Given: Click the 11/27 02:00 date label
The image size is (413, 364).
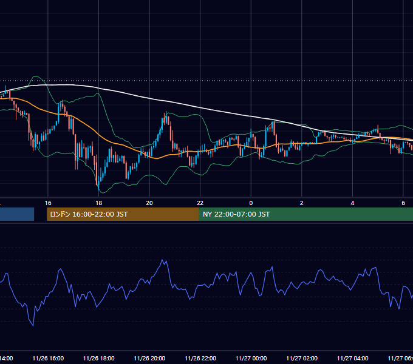Looking at the screenshot, I should click(x=302, y=359).
